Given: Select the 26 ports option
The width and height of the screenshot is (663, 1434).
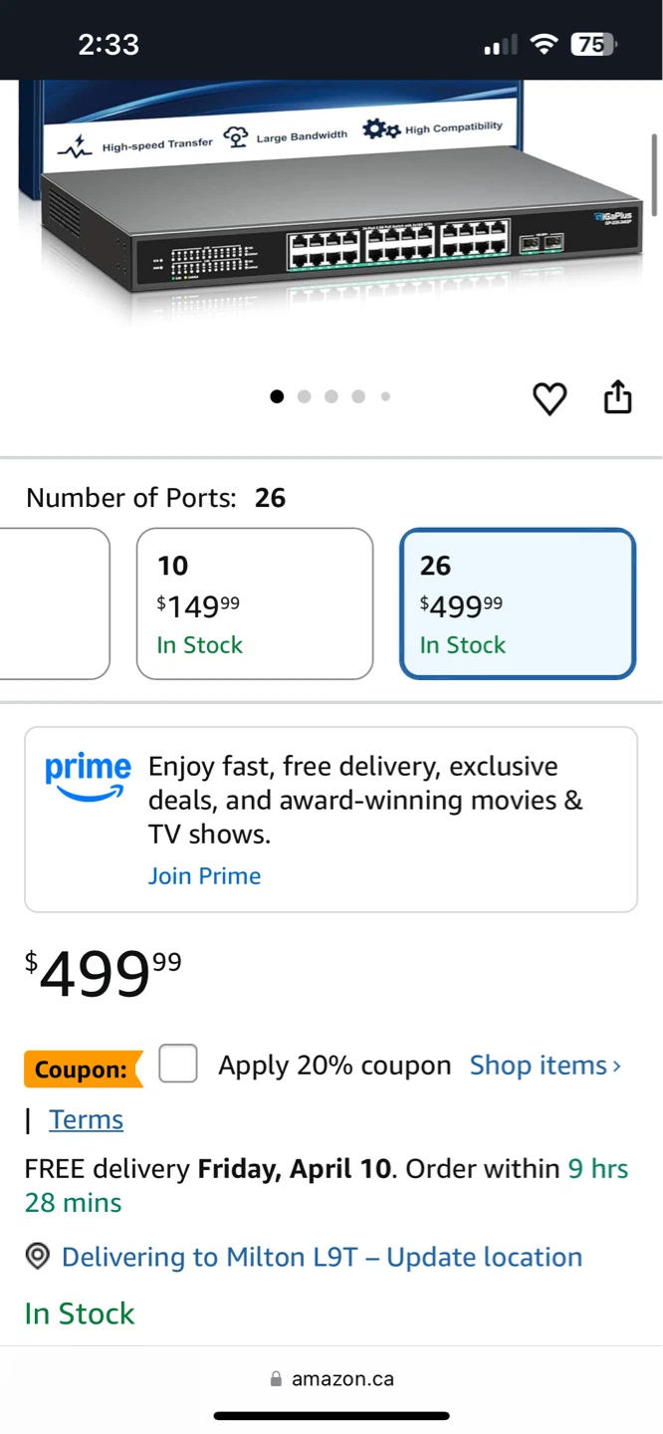Looking at the screenshot, I should coord(518,603).
